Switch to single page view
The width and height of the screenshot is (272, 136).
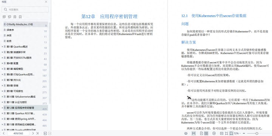tap(202, 133)
